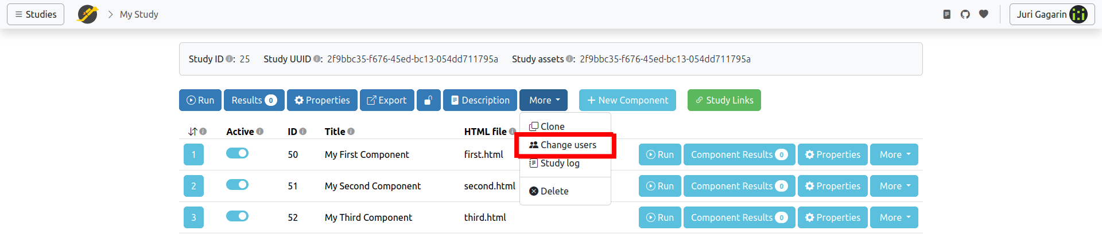Open Properties of My First Component
Image resolution: width=1102 pixels, height=250 pixels.
click(x=833, y=154)
